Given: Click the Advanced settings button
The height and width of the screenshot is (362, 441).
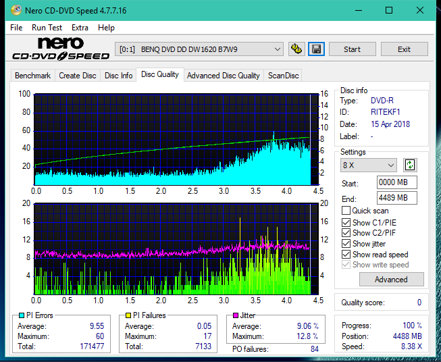Looking at the screenshot, I should (391, 280).
